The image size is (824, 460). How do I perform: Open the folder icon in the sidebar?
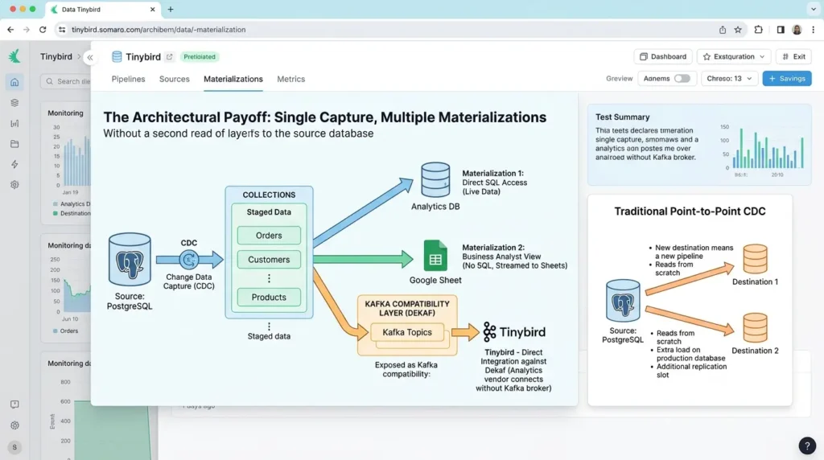(14, 144)
